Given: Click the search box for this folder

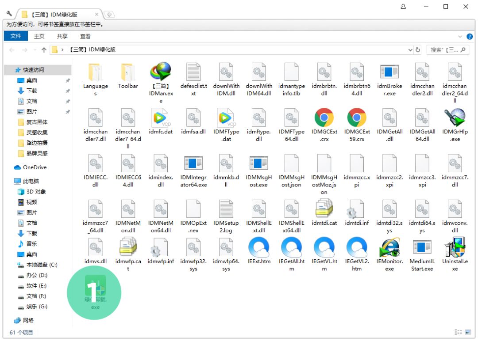Looking at the screenshot, I should click(444, 50).
